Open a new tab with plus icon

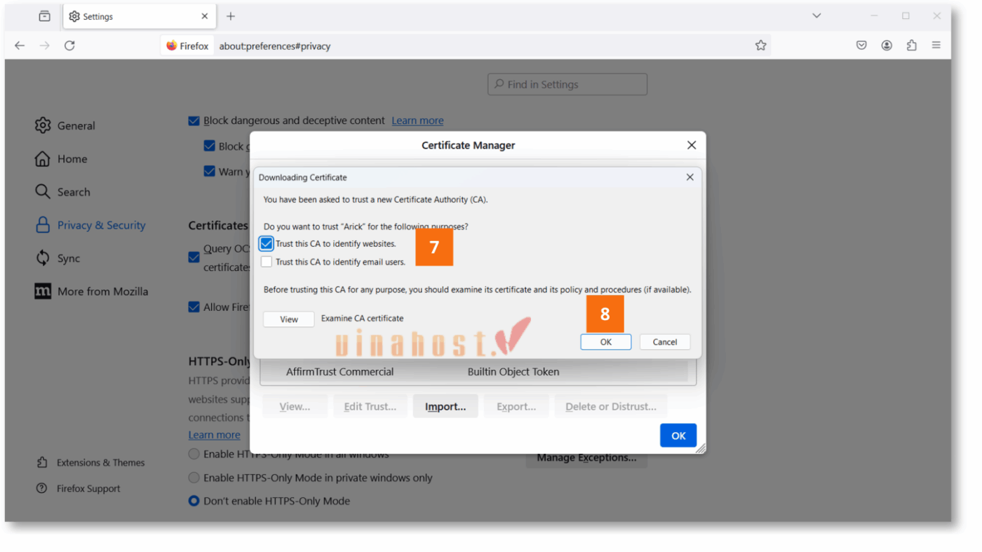231,16
